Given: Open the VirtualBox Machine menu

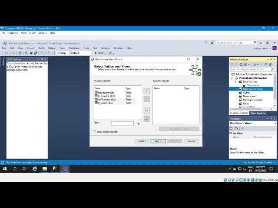Looking at the screenshot, I should (x=13, y=33).
